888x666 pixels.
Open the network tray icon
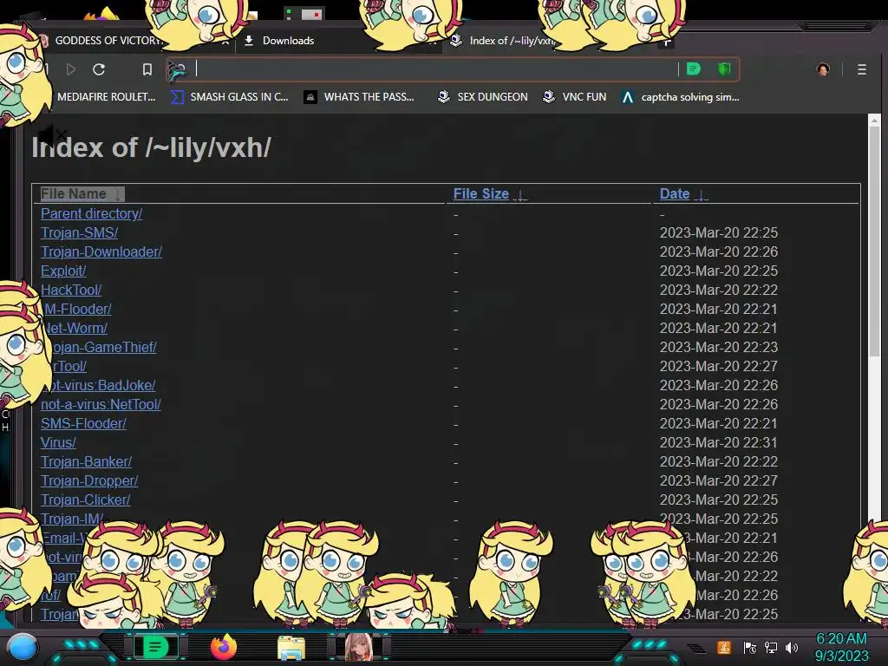pos(771,648)
